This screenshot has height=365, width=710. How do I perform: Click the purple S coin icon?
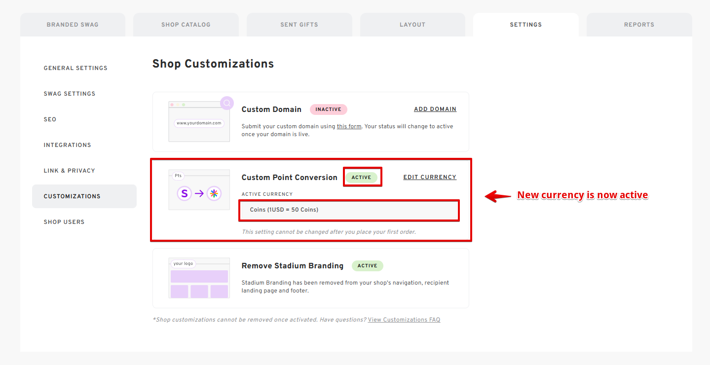point(185,194)
